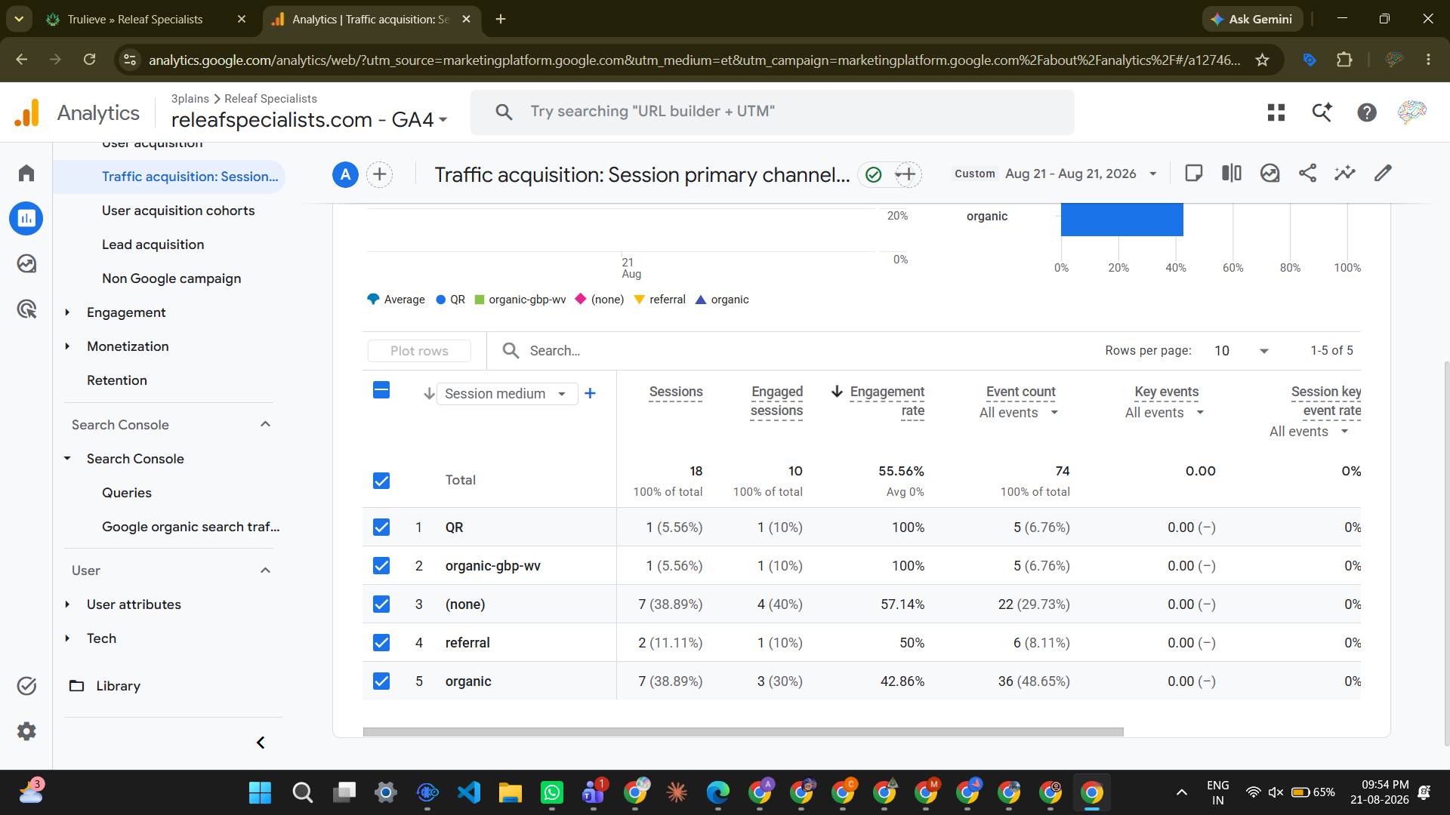Open the Share this report icon
Image resolution: width=1450 pixels, height=815 pixels.
coord(1307,174)
